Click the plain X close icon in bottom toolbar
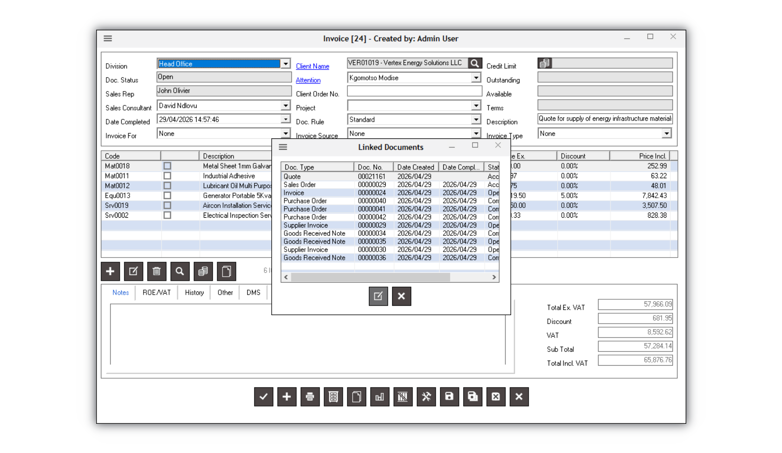Screen dimensions: 782x453 (519, 397)
